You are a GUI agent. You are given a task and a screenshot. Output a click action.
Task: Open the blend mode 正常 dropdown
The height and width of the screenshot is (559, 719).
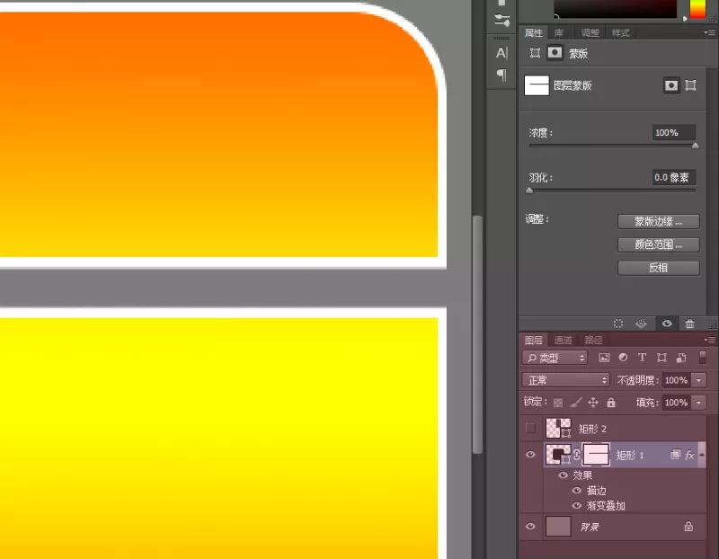pyautogui.click(x=566, y=380)
